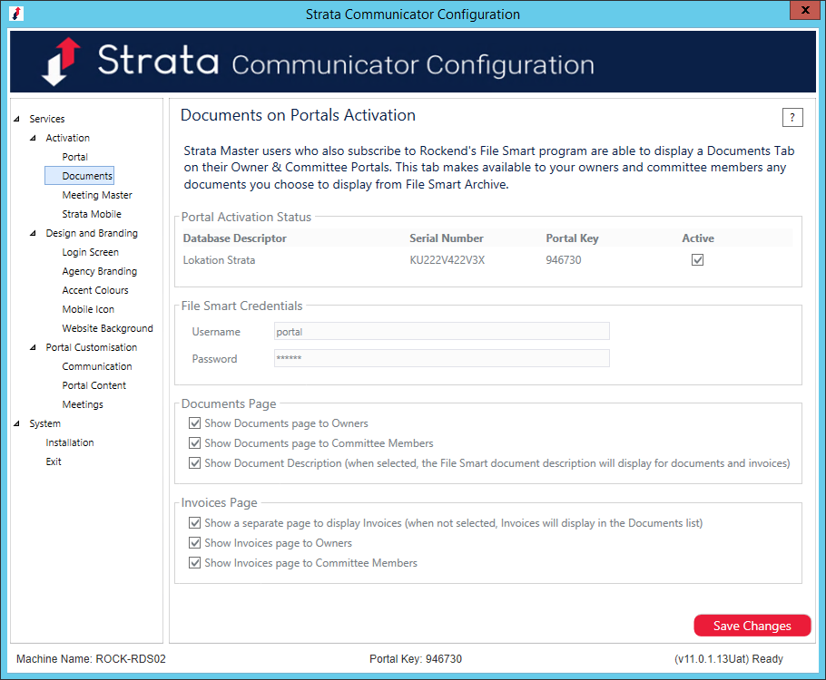Click the File Smart Password field
Viewport: 826px width, 680px height.
[441, 358]
